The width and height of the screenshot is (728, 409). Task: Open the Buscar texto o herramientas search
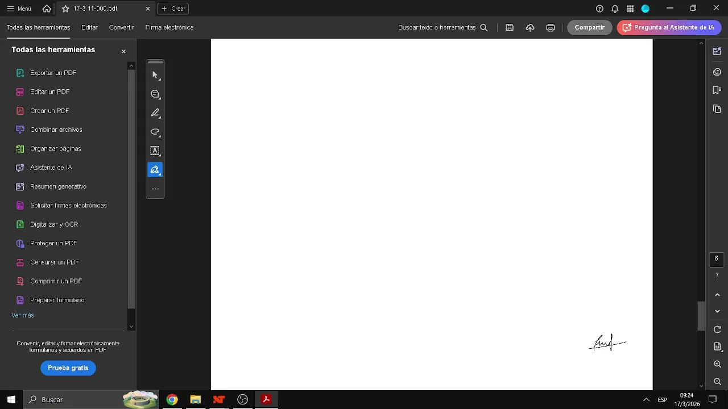point(442,27)
